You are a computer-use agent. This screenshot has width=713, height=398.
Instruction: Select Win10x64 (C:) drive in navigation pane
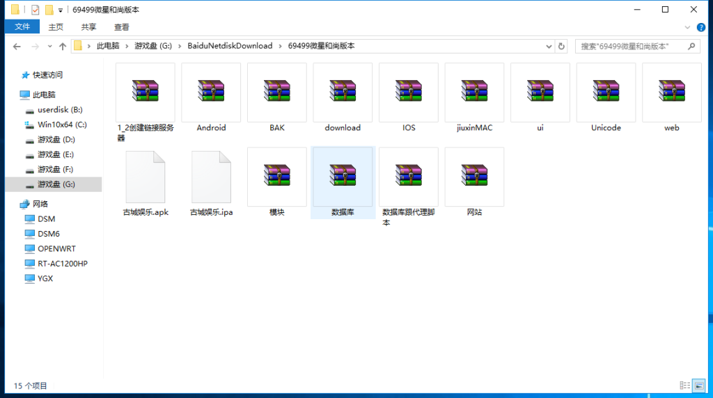61,125
